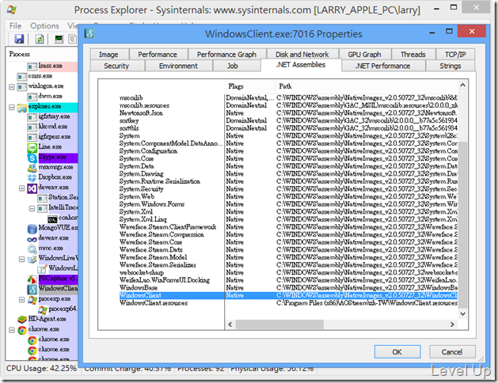This screenshot has height=383, width=498.
Task: Collapse the winlogon.exe tree node
Action: pos(12,86)
